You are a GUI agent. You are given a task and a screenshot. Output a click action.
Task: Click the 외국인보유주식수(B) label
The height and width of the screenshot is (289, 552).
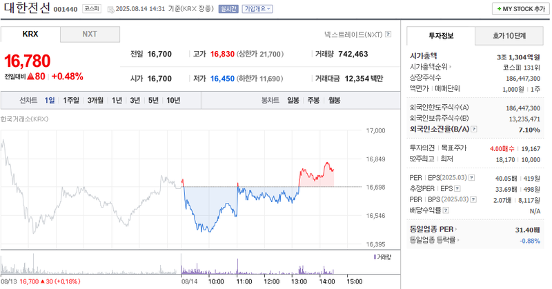[x=439, y=118]
